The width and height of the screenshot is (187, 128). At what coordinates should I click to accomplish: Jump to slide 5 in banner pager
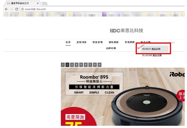point(81,65)
